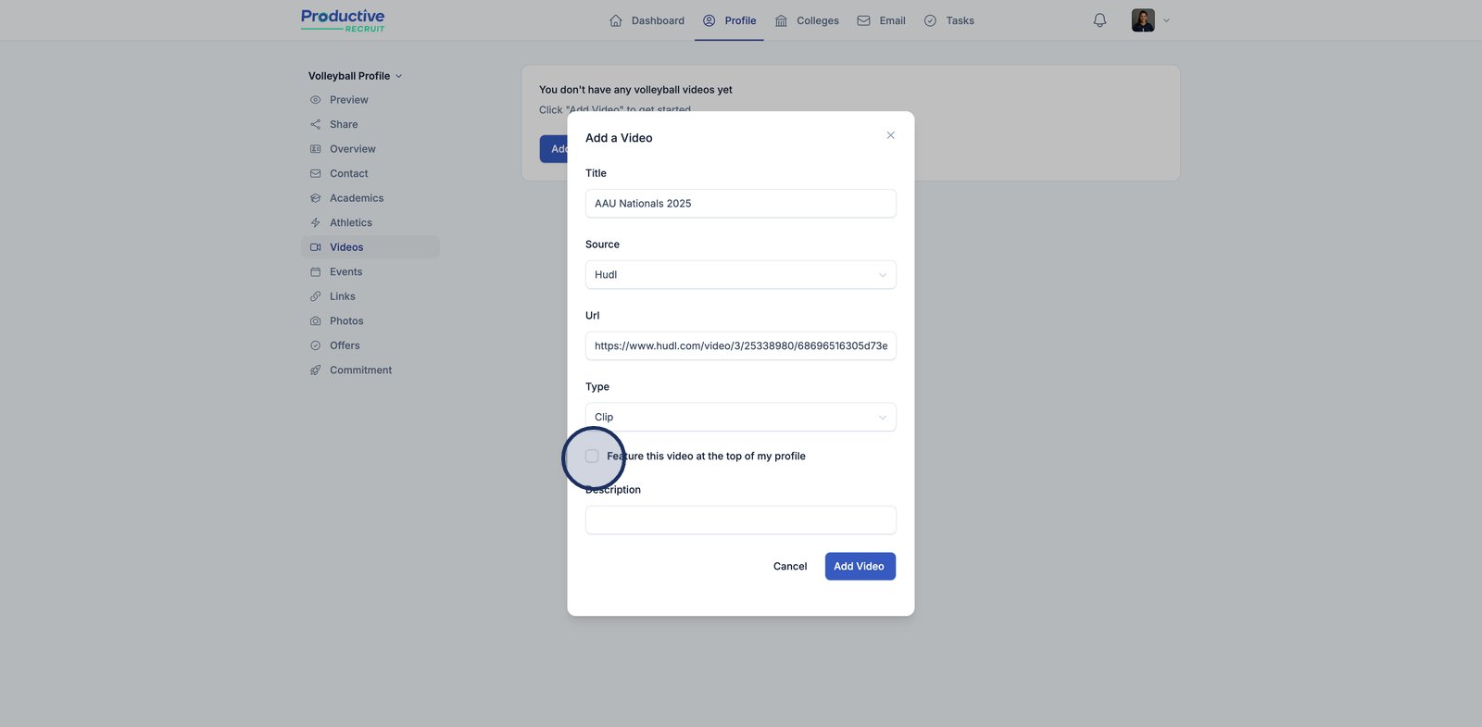
Task: Expand the Volleyball Profile selector
Action: point(355,76)
